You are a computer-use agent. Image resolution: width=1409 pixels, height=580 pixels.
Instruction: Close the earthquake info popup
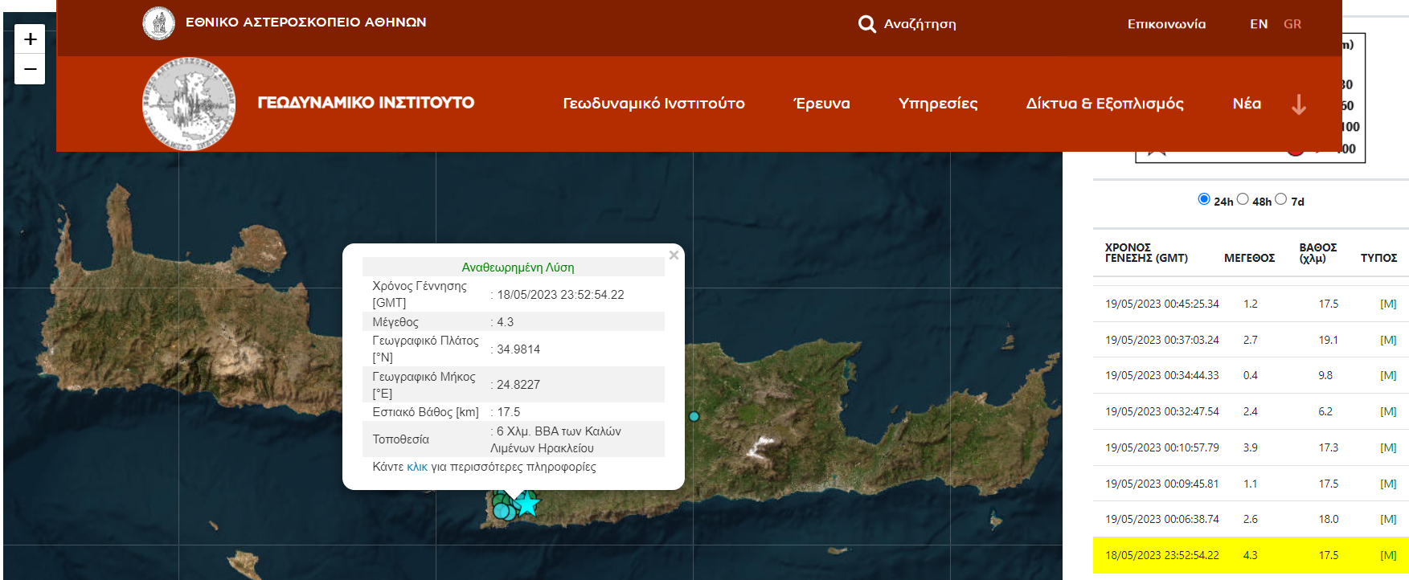(674, 255)
